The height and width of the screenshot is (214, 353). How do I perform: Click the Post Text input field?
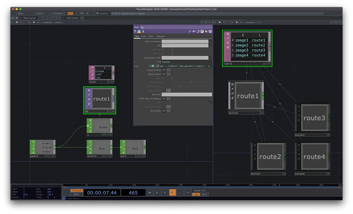186,94
